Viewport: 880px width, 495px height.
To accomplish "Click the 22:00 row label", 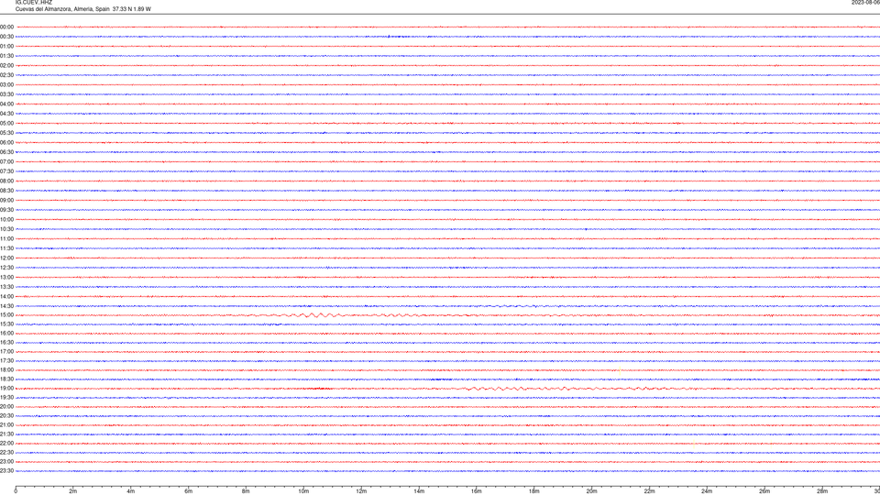I will 6,444.
